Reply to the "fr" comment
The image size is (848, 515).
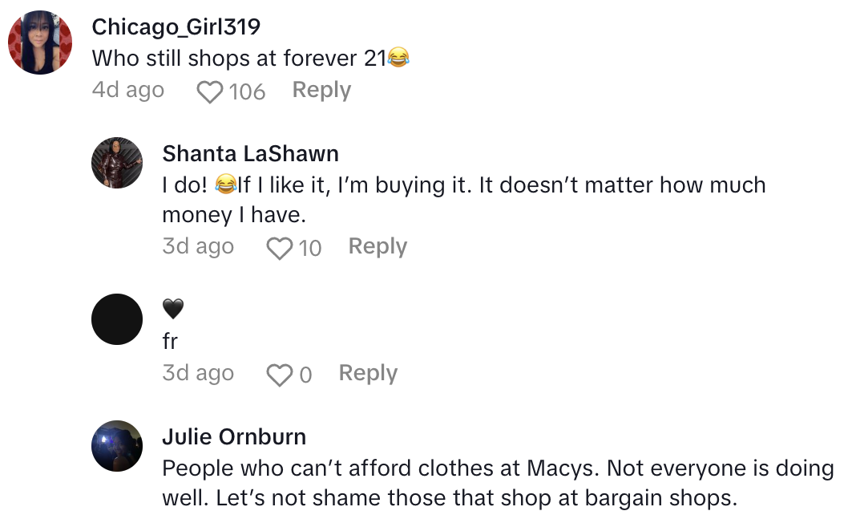[368, 373]
